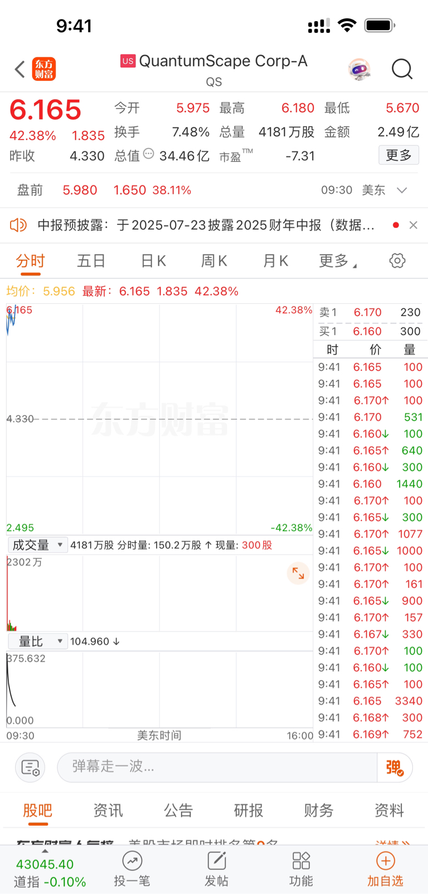Expand the 道指 index bar
The image size is (428, 894).
click(45, 852)
